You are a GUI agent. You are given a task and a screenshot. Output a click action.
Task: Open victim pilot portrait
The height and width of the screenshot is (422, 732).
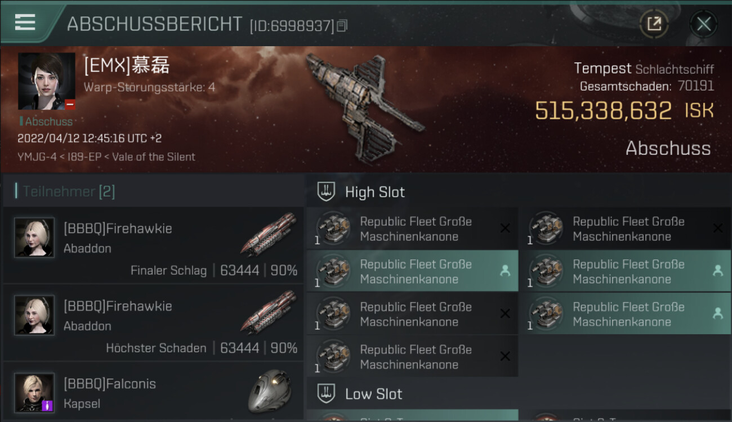pyautogui.click(x=47, y=81)
